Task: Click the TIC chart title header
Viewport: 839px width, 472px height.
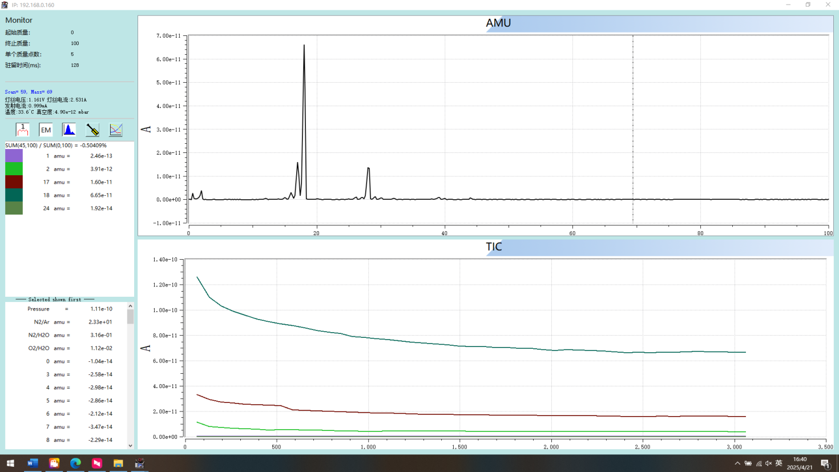Action: coord(494,247)
